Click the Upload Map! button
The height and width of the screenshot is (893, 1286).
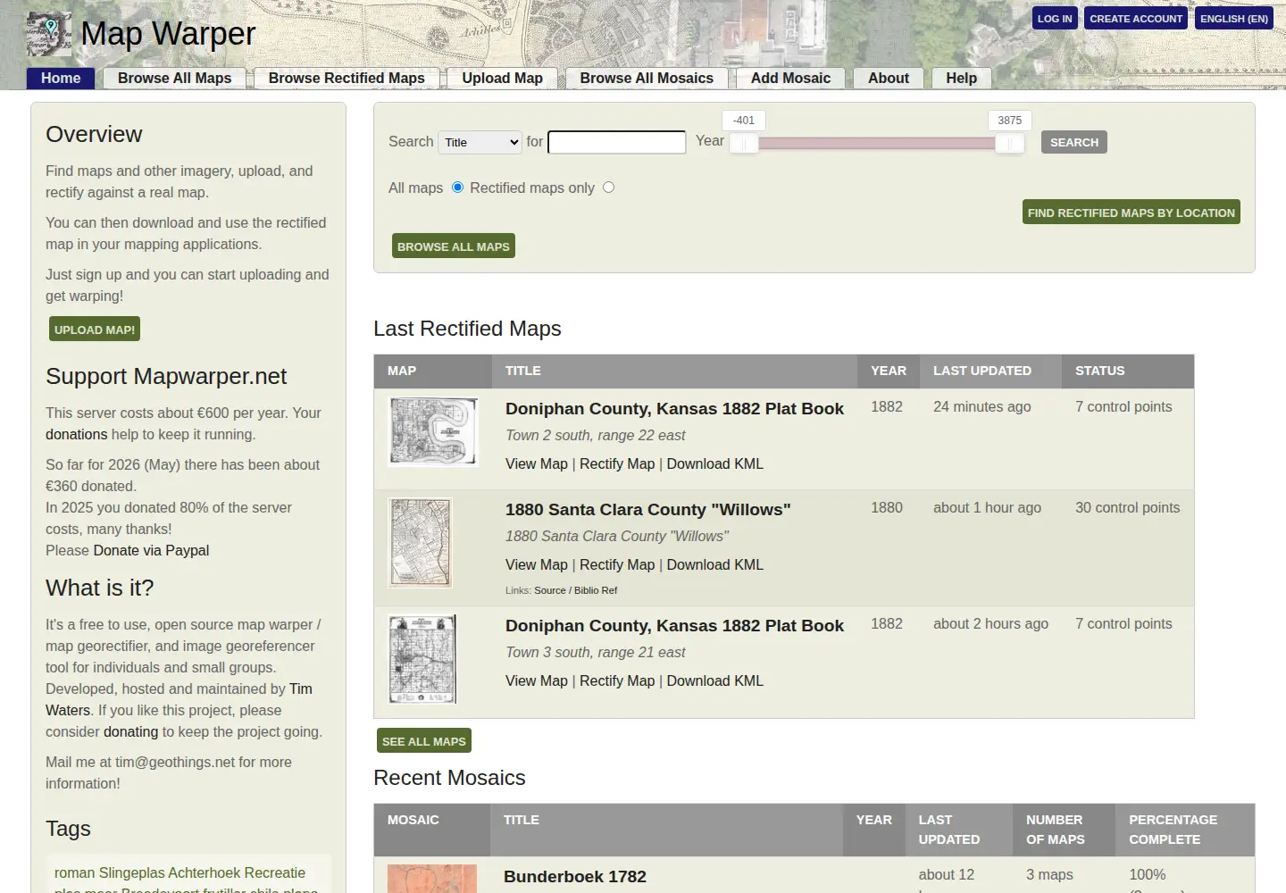(95, 330)
